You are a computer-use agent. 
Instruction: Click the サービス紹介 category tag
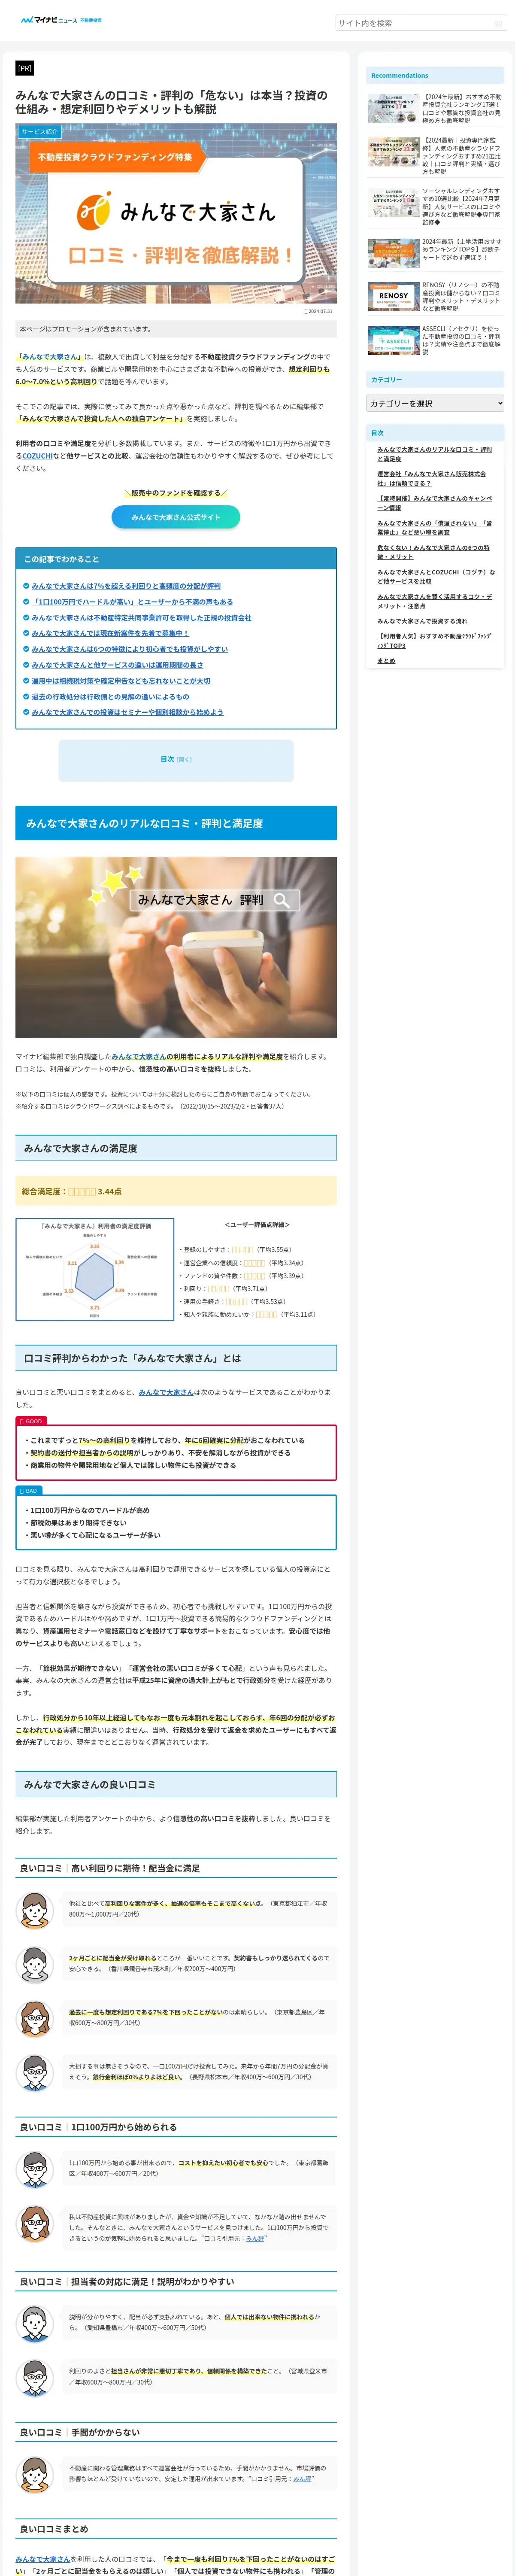tap(40, 132)
